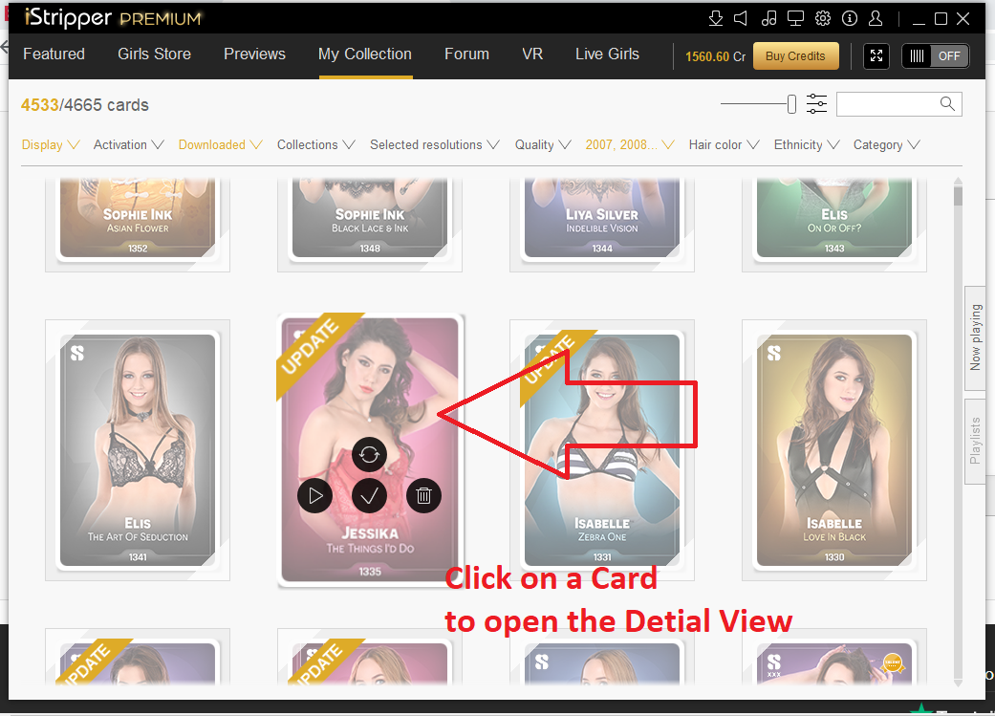Toggle the OFF switch in the top bar
This screenshot has width=995, height=716.
click(x=935, y=56)
